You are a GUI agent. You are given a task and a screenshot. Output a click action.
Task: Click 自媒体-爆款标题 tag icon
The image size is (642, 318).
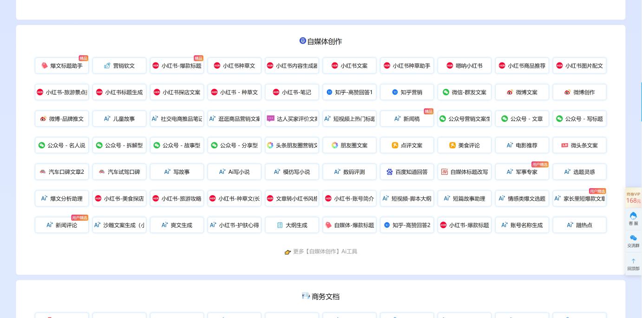coord(328,225)
